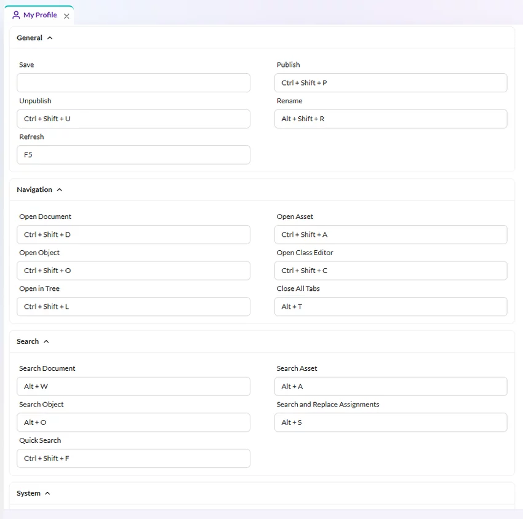The height and width of the screenshot is (519, 523).
Task: Click the Quick Search label
Action: point(40,440)
